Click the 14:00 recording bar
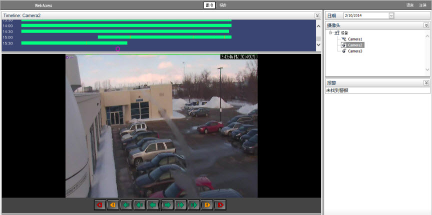Viewport: 432px width, 215px height. tap(127, 25)
